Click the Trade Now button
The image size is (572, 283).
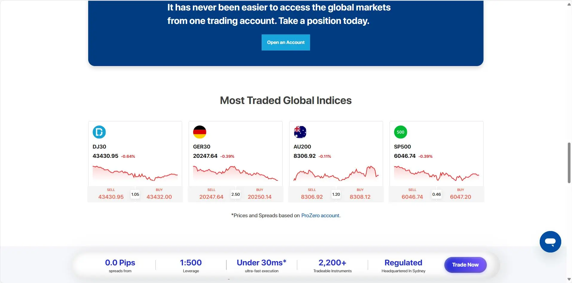pyautogui.click(x=465, y=265)
